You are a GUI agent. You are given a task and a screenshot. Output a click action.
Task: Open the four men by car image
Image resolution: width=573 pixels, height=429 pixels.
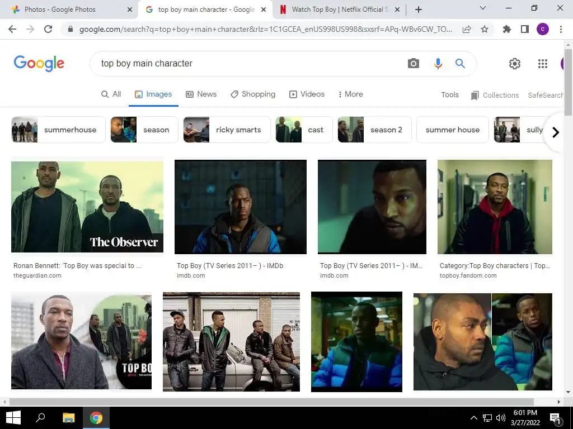[231, 342]
